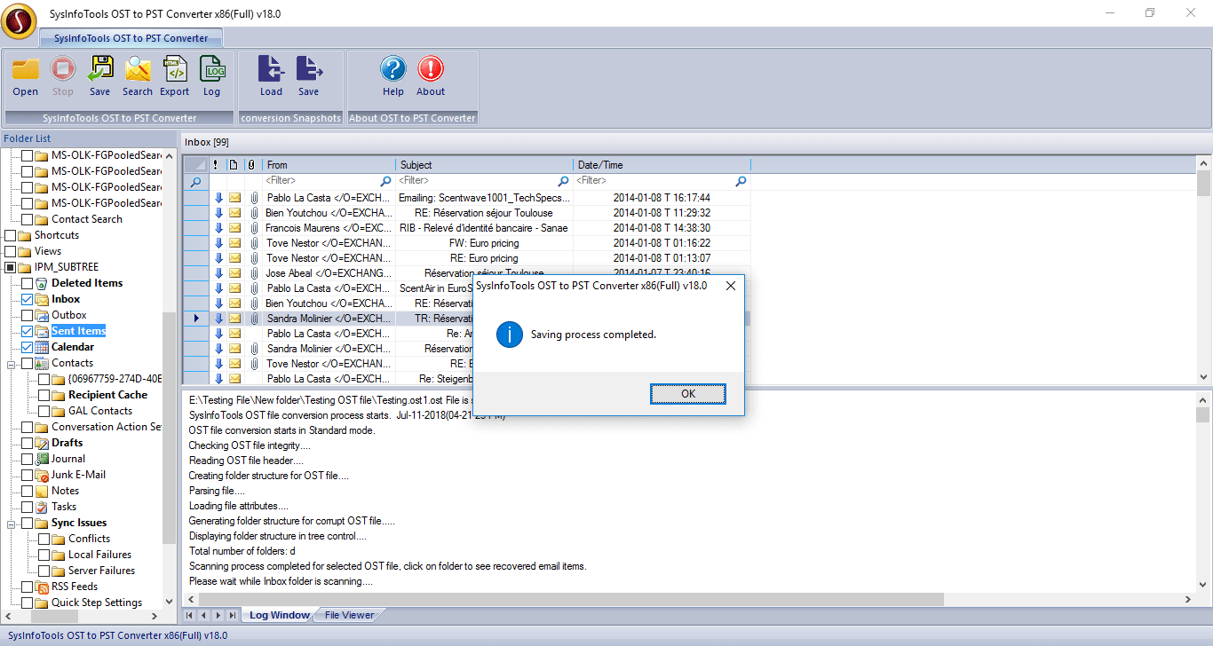Switch to the Log Window tab

click(x=279, y=615)
